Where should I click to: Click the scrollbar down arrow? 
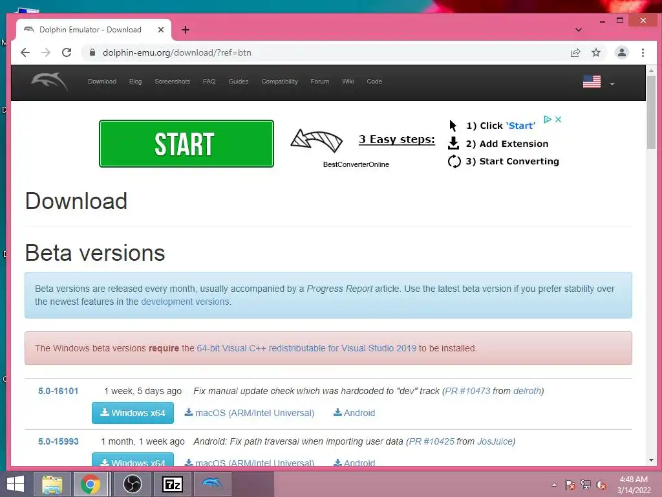(x=651, y=460)
